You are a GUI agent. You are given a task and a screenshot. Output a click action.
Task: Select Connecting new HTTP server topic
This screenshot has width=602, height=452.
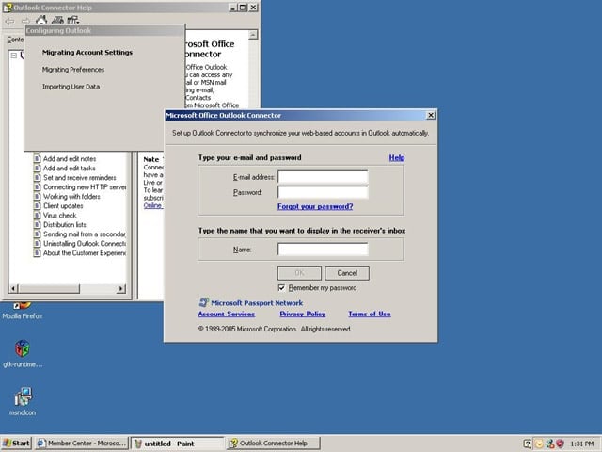point(85,187)
